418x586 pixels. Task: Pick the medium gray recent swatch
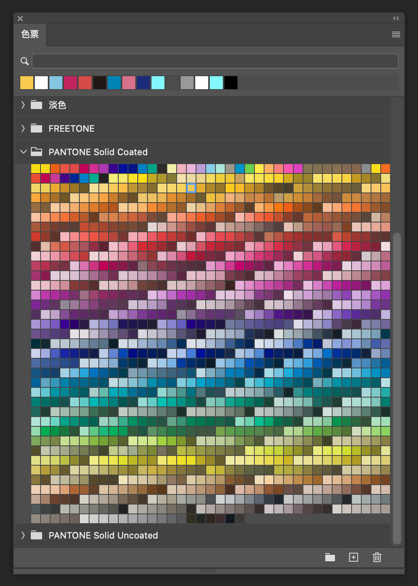click(187, 83)
